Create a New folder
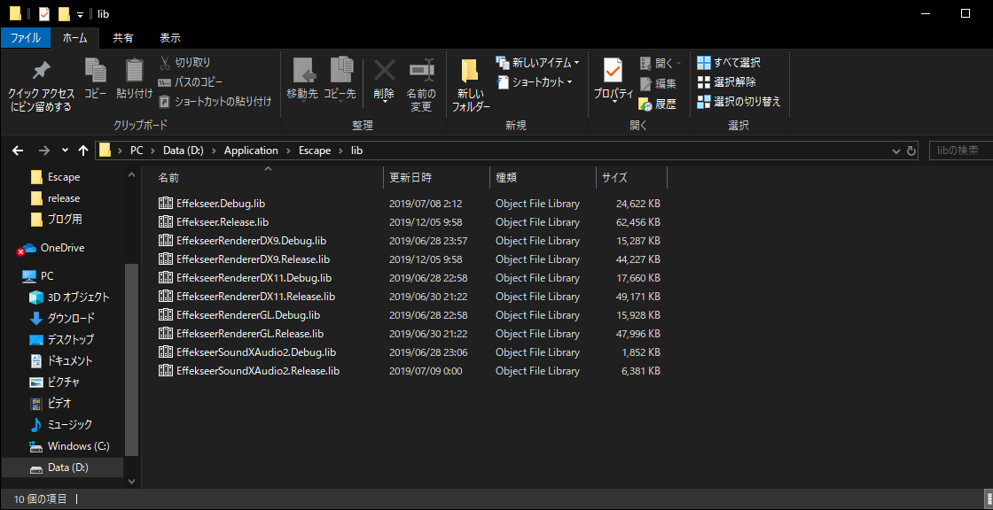Screen dimensions: 993x510 point(471,85)
